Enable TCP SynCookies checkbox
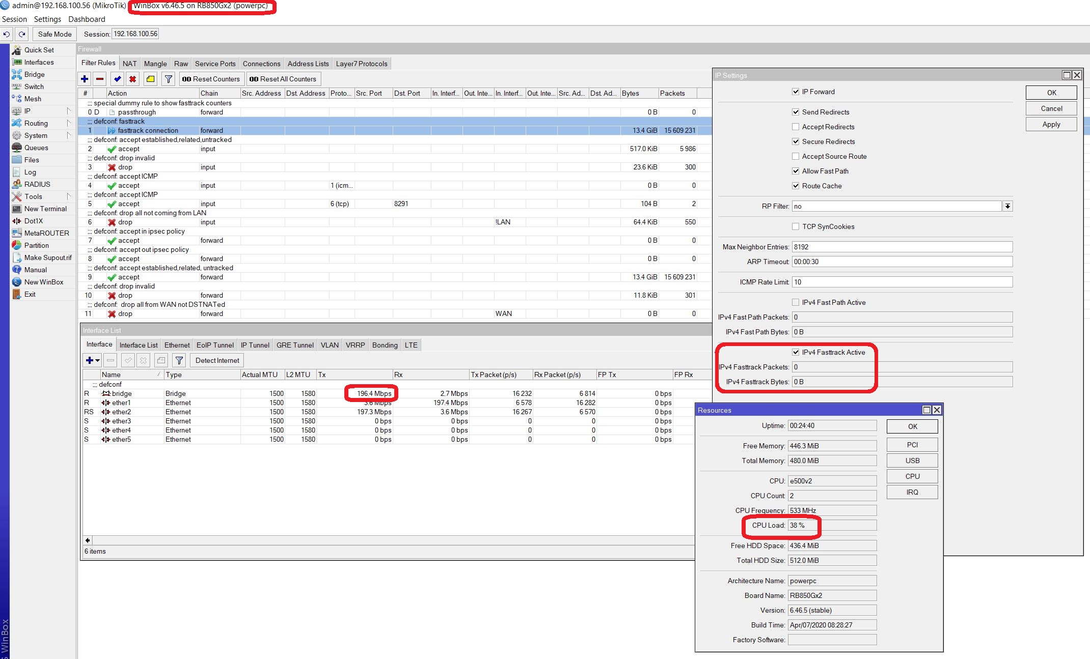Screen dimensions: 1090x659 796,226
